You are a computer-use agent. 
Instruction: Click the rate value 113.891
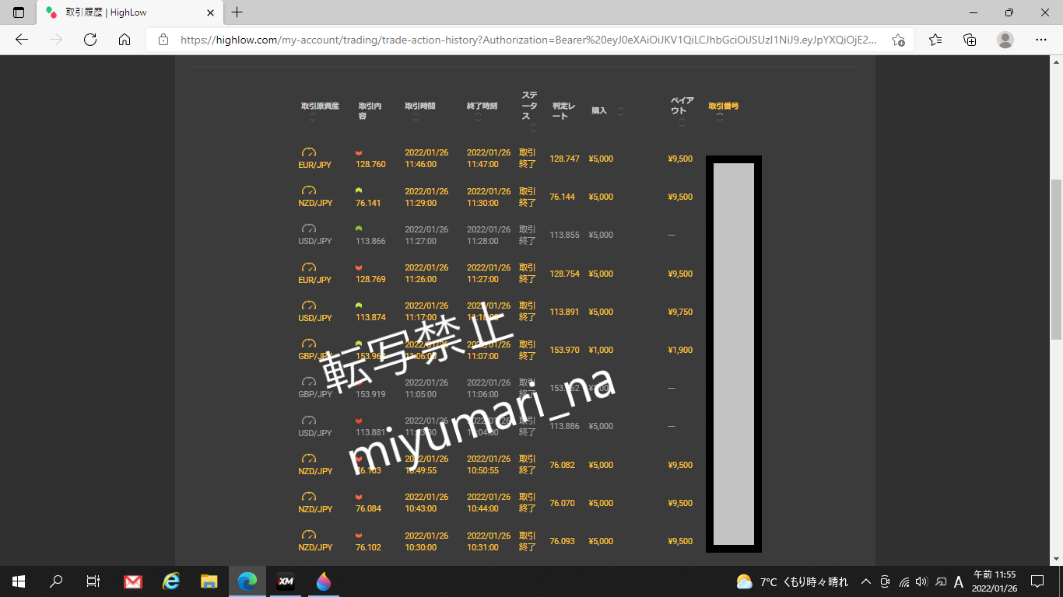pyautogui.click(x=564, y=312)
